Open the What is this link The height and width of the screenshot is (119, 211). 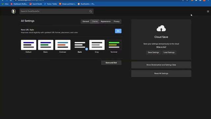pos(161,47)
